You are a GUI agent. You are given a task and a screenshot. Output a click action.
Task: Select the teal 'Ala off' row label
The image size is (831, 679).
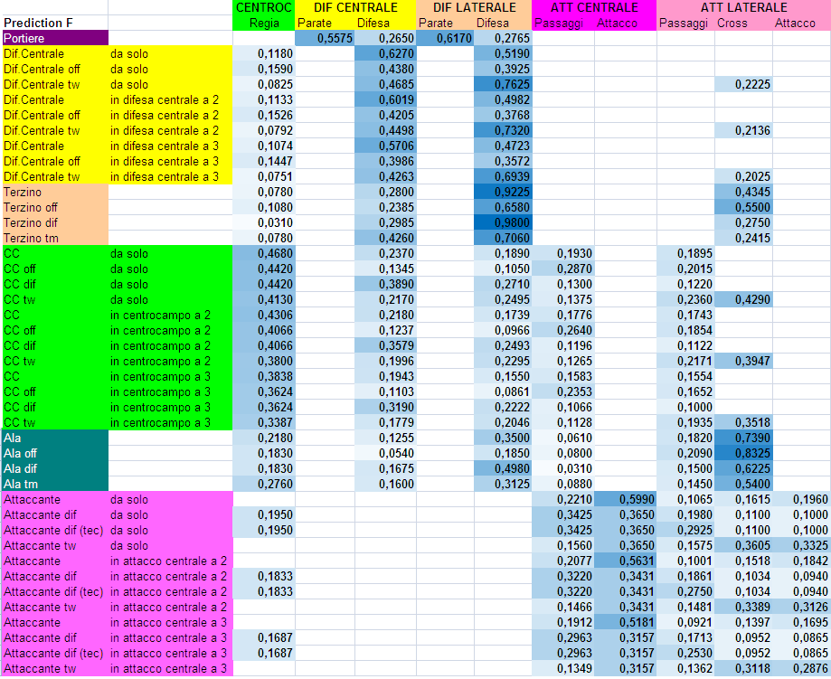tap(54, 453)
